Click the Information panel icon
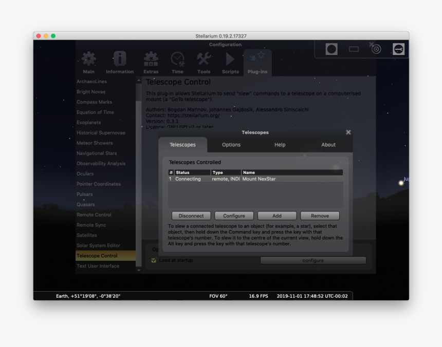Viewport: 442px width, 347px height. click(119, 59)
